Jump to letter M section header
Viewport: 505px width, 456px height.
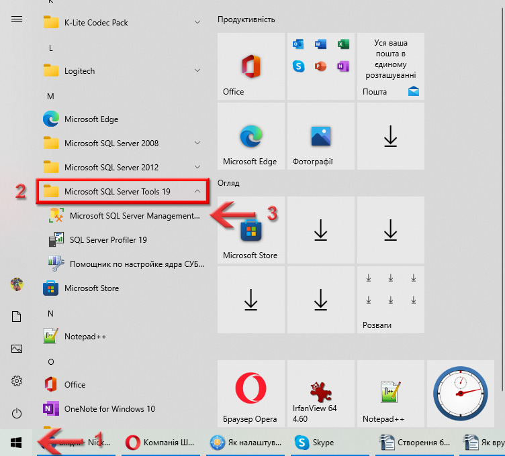tap(50, 96)
